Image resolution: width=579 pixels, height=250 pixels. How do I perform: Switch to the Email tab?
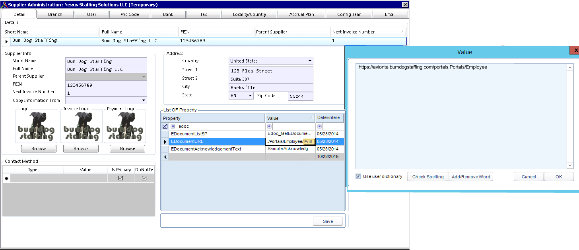[x=390, y=14]
